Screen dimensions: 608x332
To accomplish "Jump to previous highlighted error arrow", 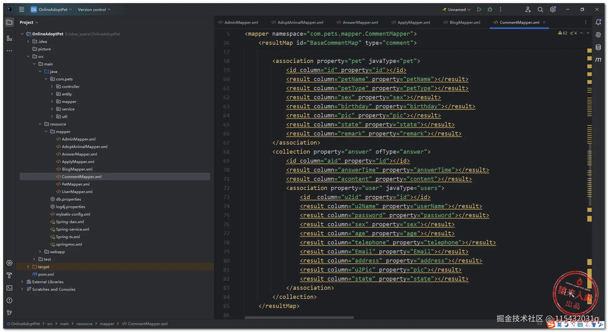I will coord(581,33).
